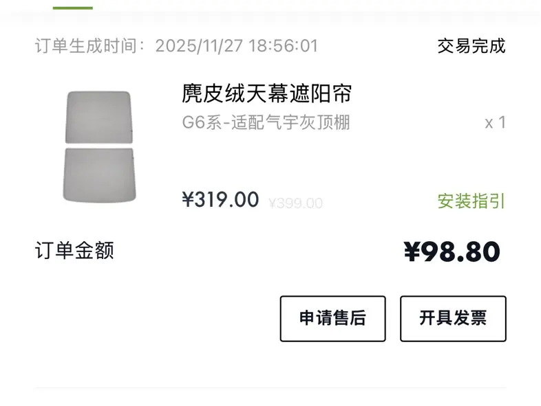This screenshot has width=541, height=406.
Task: Open product title 麂皮绒天幕遮阳帘
Action: pyautogui.click(x=267, y=93)
